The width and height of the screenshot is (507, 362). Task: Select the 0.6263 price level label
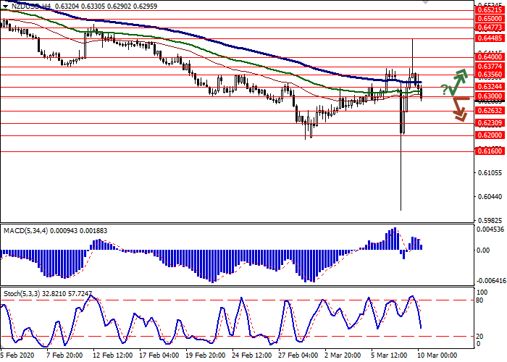coord(489,111)
